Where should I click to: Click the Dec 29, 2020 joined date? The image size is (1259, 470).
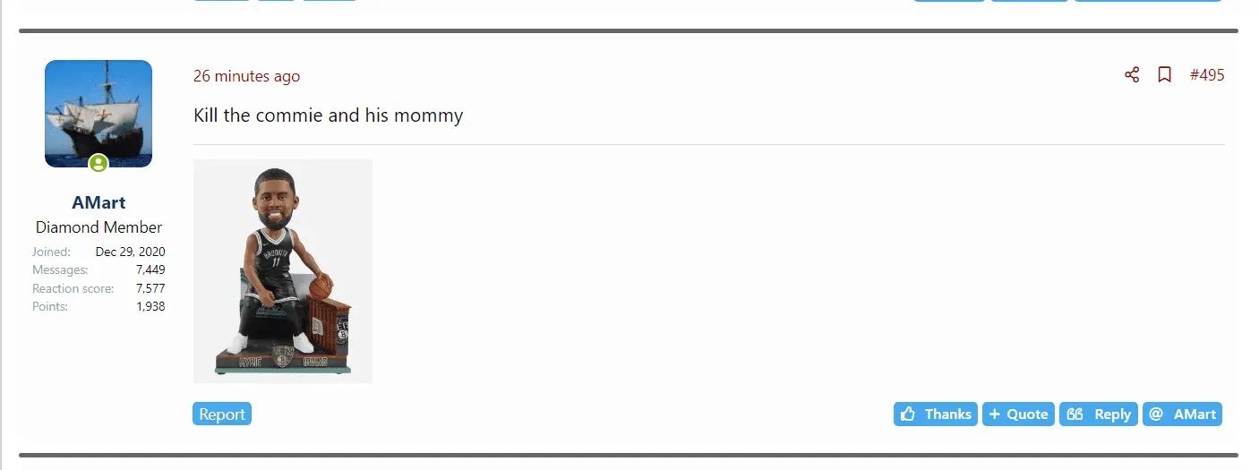pyautogui.click(x=130, y=252)
